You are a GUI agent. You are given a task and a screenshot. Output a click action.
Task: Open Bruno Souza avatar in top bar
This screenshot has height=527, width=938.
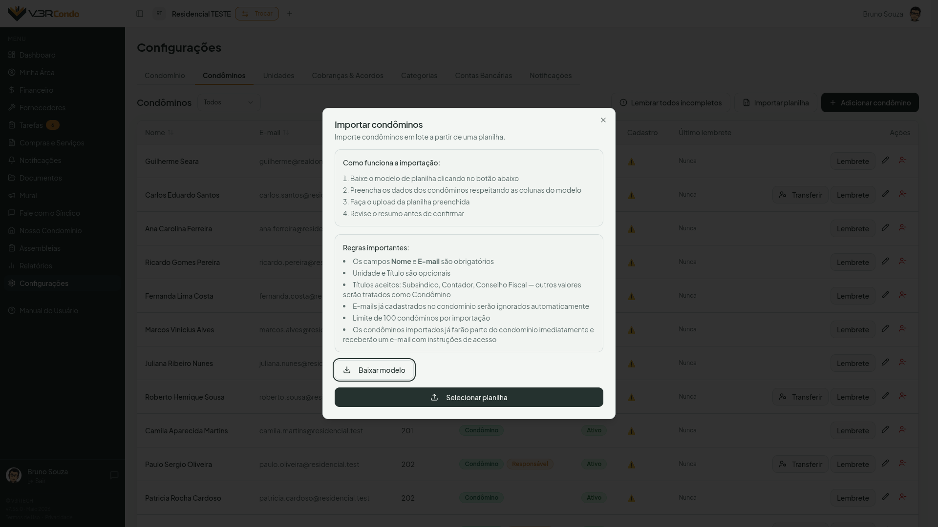pyautogui.click(x=915, y=14)
